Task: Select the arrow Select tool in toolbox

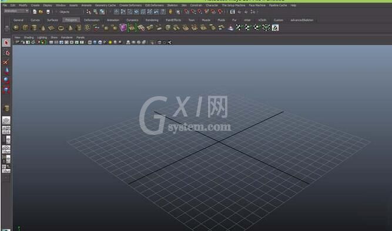Action: [6, 43]
